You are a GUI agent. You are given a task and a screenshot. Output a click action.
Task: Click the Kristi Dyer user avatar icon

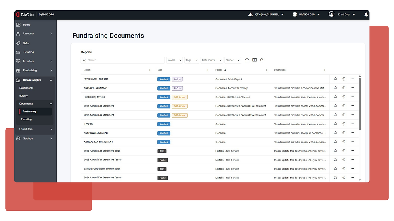[332, 14]
